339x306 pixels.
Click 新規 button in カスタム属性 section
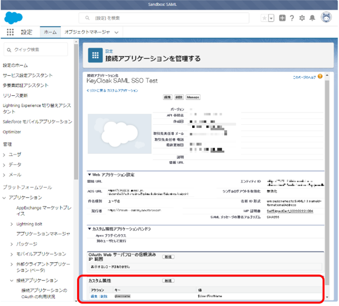pos(168,281)
